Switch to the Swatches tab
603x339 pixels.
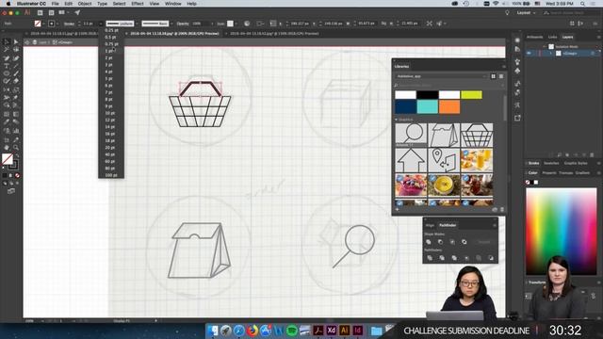tap(551, 163)
